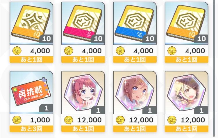This screenshot has height=138, width=218.
Task: Click あと1回 under the blonde girl piece
Action: 187,129
